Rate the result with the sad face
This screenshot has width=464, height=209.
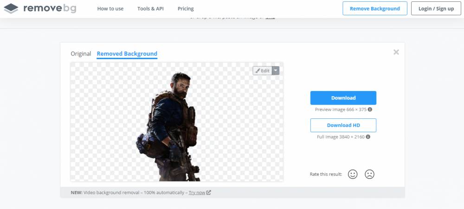[x=369, y=174]
